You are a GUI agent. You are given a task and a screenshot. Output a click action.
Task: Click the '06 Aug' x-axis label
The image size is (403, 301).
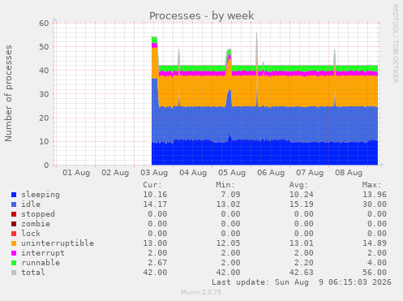click(x=271, y=173)
